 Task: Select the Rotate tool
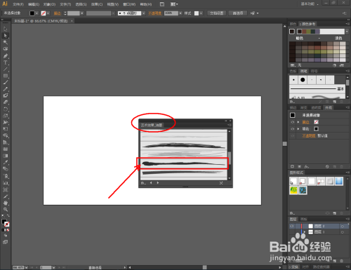pyautogui.click(x=5, y=109)
